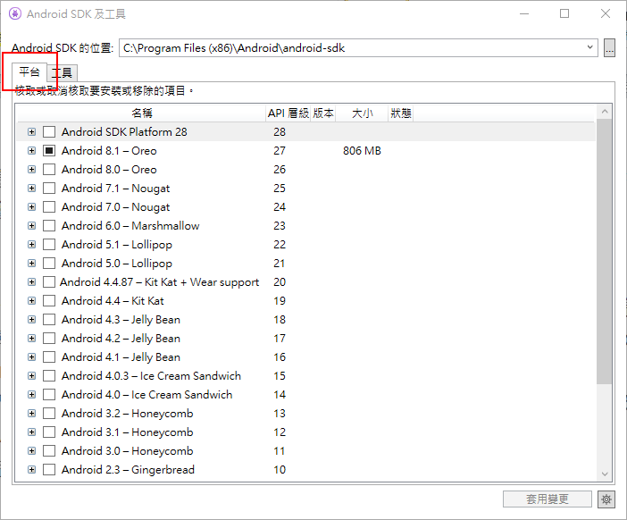Check the Android 6.0 – Marshmallow checkbox
This screenshot has height=520, width=627.
[49, 225]
